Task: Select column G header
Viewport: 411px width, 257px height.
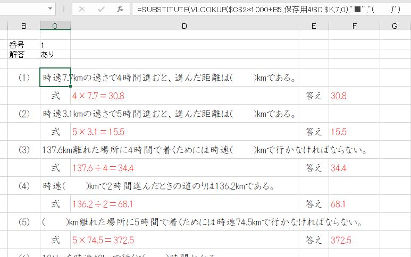Action: 395,26
